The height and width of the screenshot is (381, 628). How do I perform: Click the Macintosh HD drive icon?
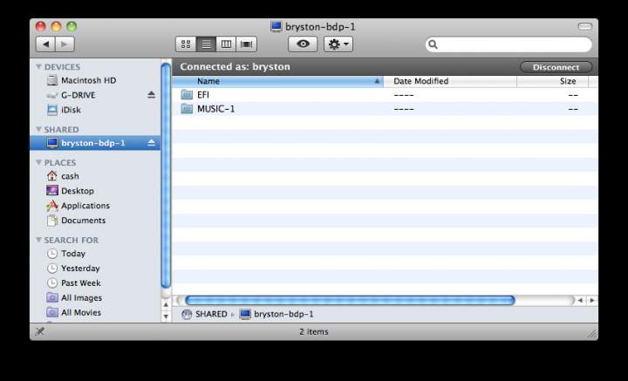point(52,80)
